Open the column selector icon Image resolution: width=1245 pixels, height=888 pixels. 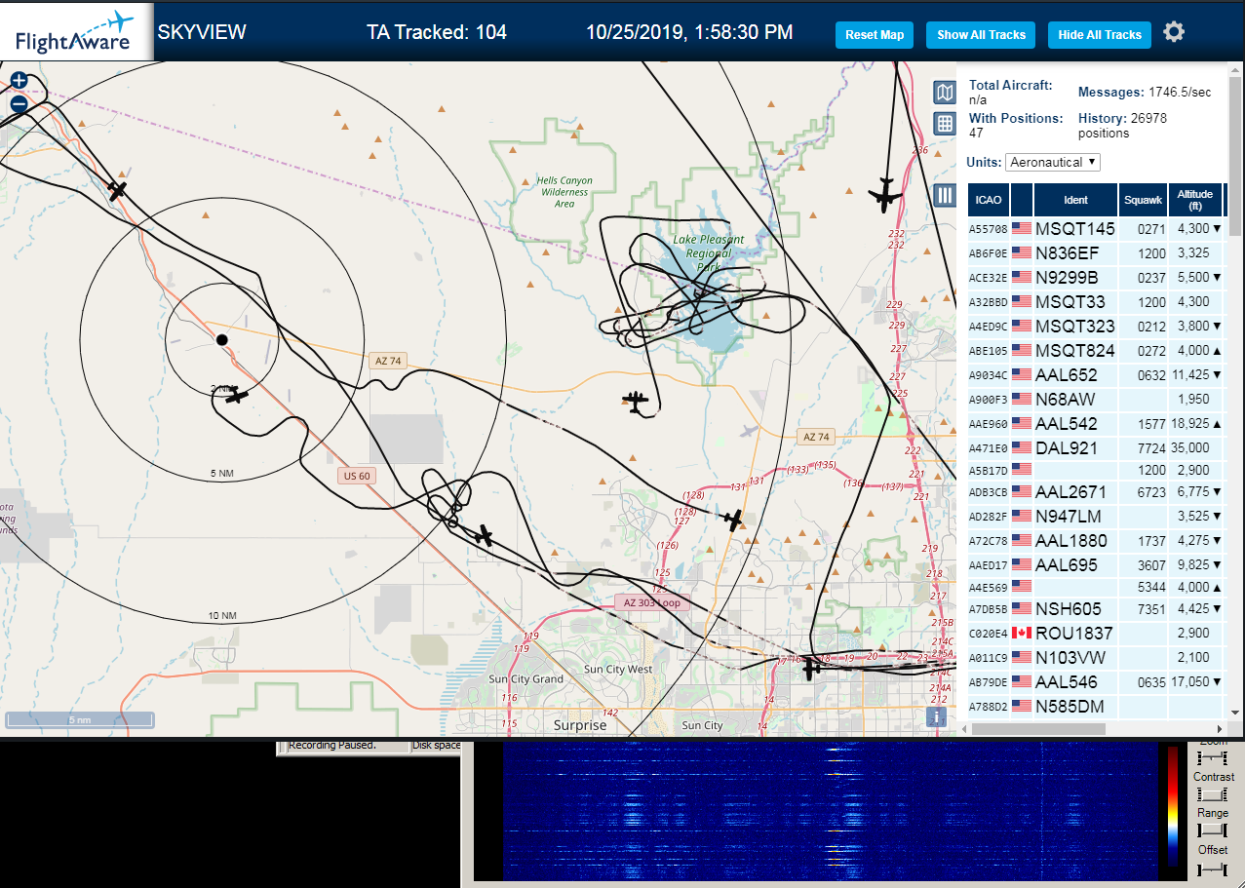click(944, 195)
